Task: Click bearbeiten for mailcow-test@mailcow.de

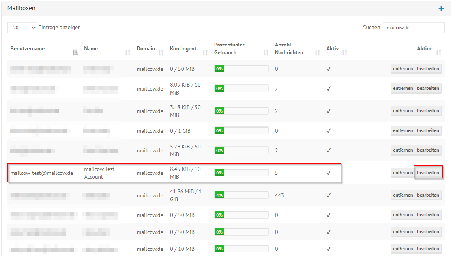Action: 428,173
